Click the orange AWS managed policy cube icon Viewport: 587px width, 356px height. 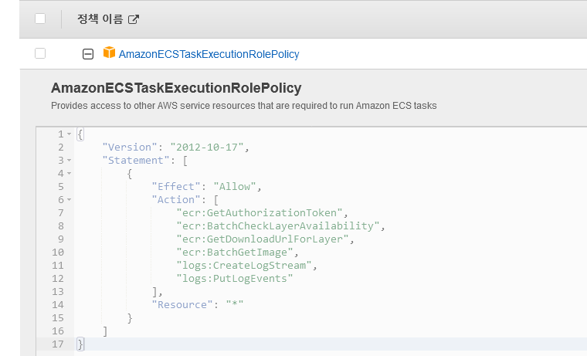[x=109, y=53]
